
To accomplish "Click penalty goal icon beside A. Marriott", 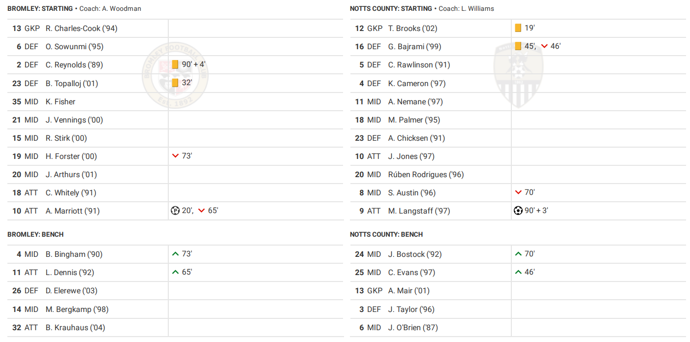I will click(175, 211).
